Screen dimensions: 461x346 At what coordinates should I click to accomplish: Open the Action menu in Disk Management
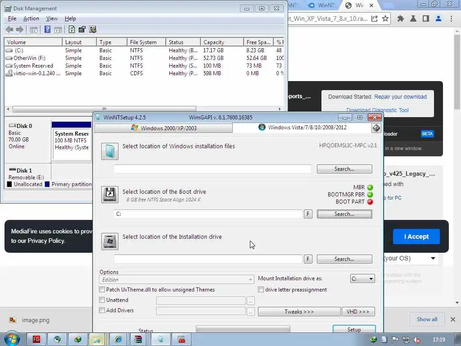click(31, 18)
